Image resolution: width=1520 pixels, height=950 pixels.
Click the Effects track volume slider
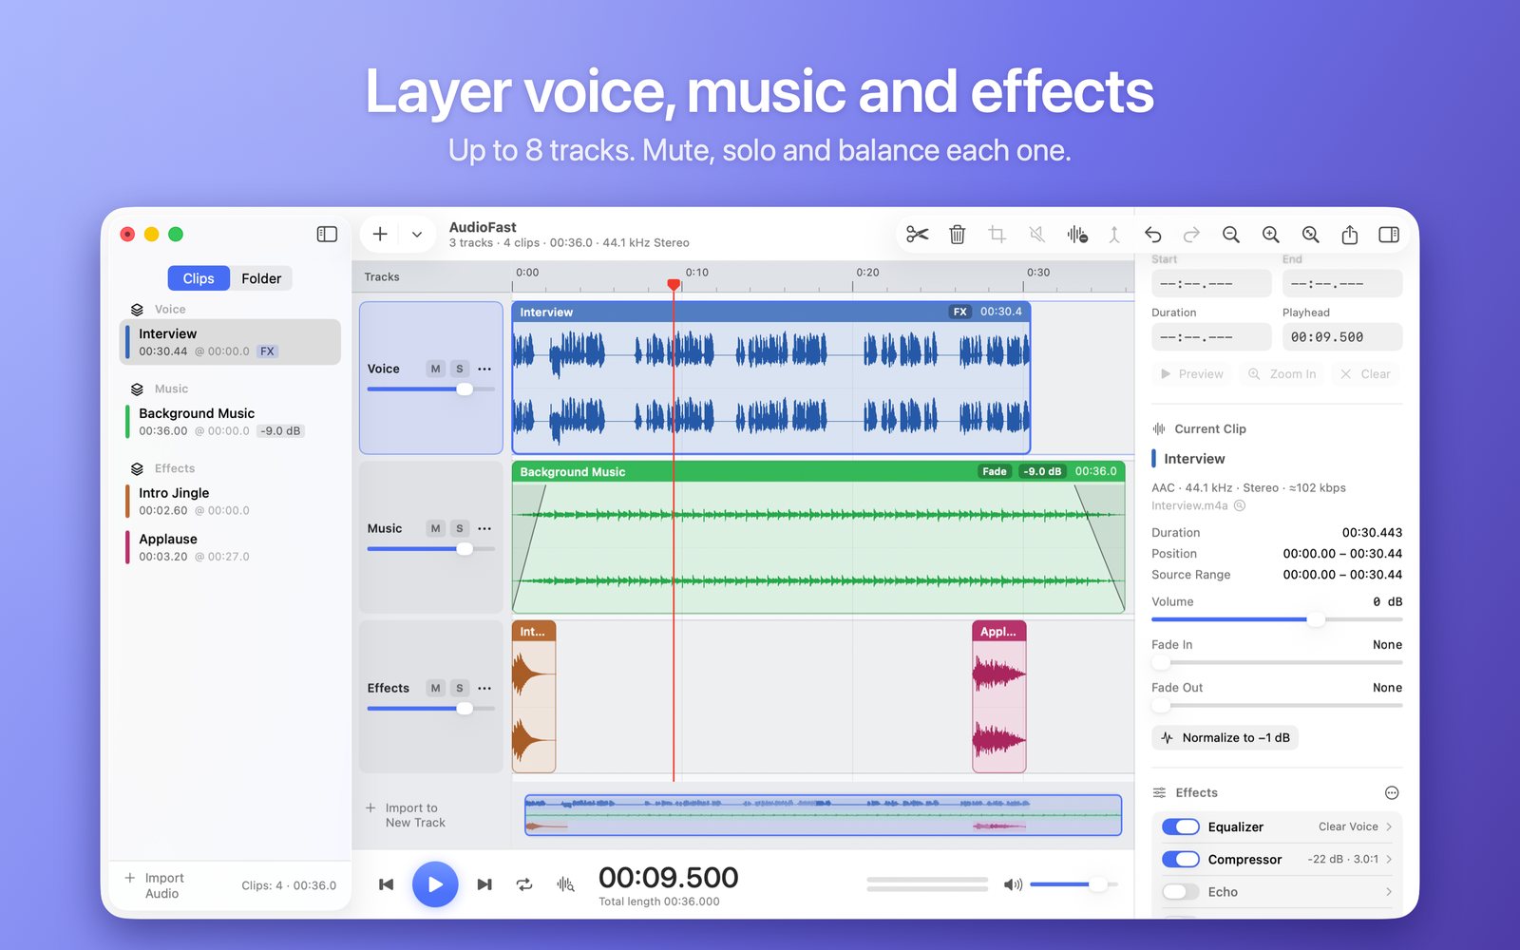pos(431,709)
